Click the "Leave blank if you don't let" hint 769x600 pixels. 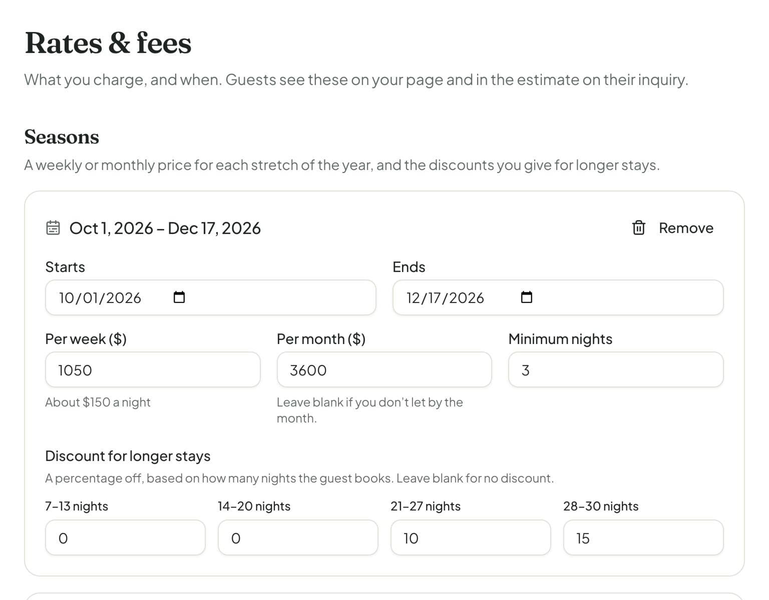point(369,410)
